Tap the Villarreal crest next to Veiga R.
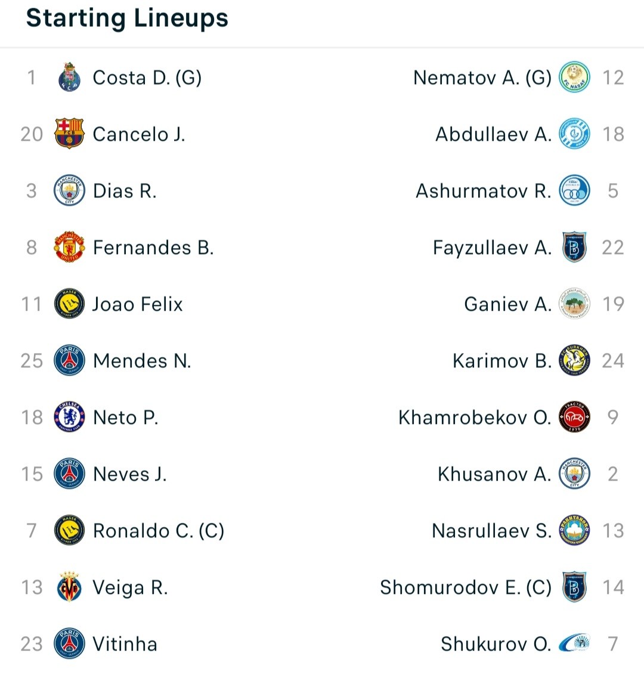This screenshot has width=644, height=681. pos(69,587)
